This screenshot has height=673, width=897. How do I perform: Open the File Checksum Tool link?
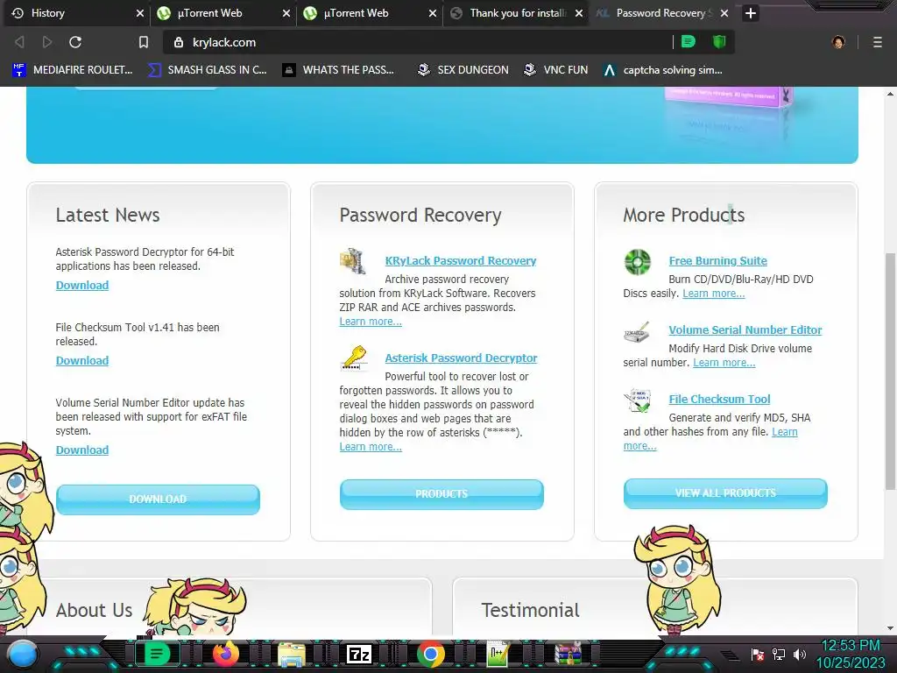(x=720, y=399)
